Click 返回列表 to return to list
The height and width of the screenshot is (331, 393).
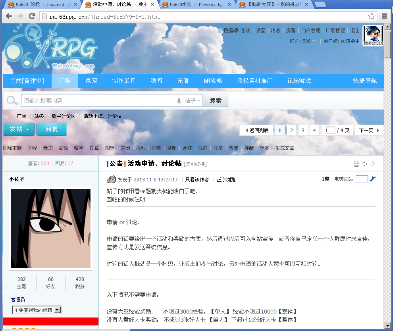pyautogui.click(x=256, y=130)
